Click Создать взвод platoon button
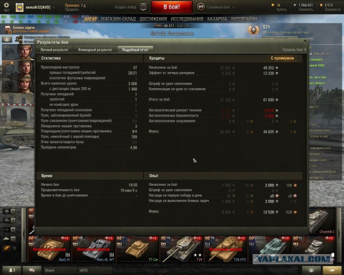This screenshot has width=344, height=275. [x=125, y=7]
